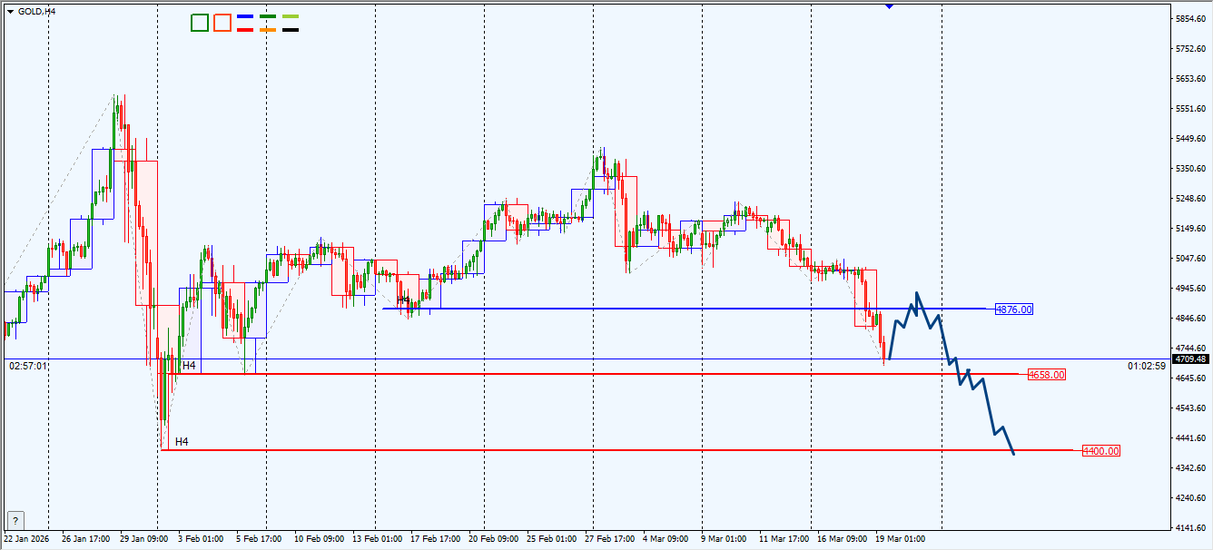Open the GOLD,H4 chart dropdown arrow
Image resolution: width=1213 pixels, height=550 pixels.
point(10,11)
